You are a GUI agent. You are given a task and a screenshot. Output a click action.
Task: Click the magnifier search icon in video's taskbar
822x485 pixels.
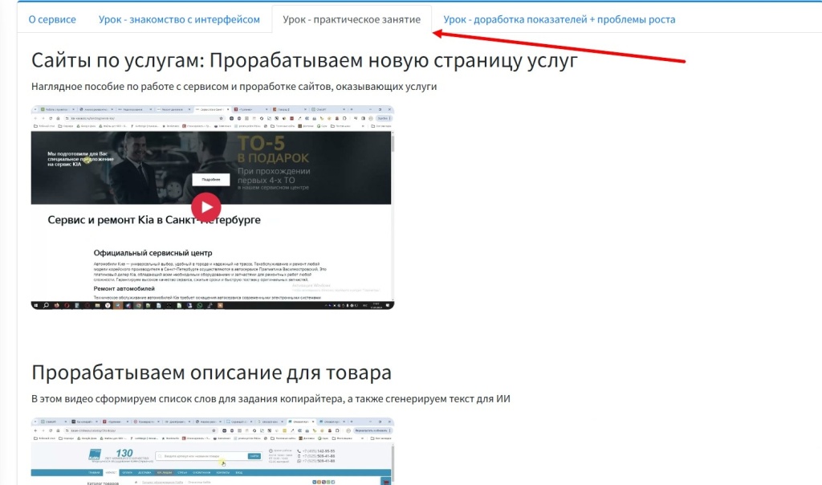pyautogui.click(x=45, y=306)
